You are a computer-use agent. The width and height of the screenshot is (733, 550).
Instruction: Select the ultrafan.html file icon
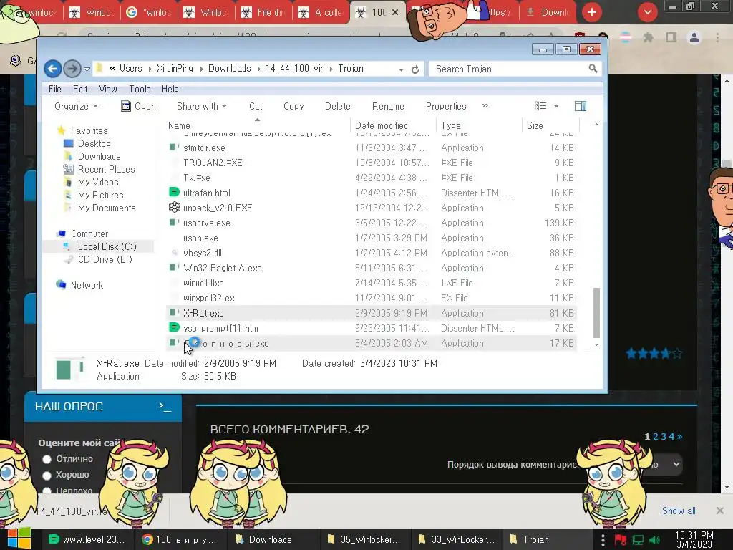175,192
